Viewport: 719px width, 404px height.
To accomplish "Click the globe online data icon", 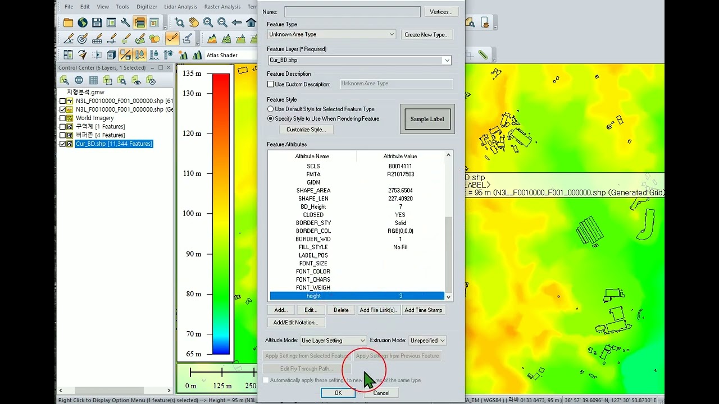I will pos(83,22).
